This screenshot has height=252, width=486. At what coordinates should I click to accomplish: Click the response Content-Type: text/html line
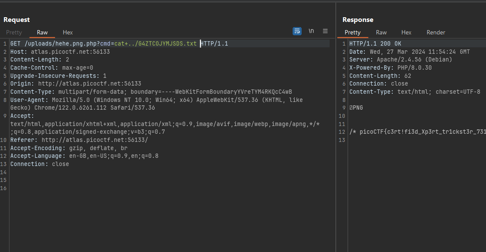click(415, 92)
